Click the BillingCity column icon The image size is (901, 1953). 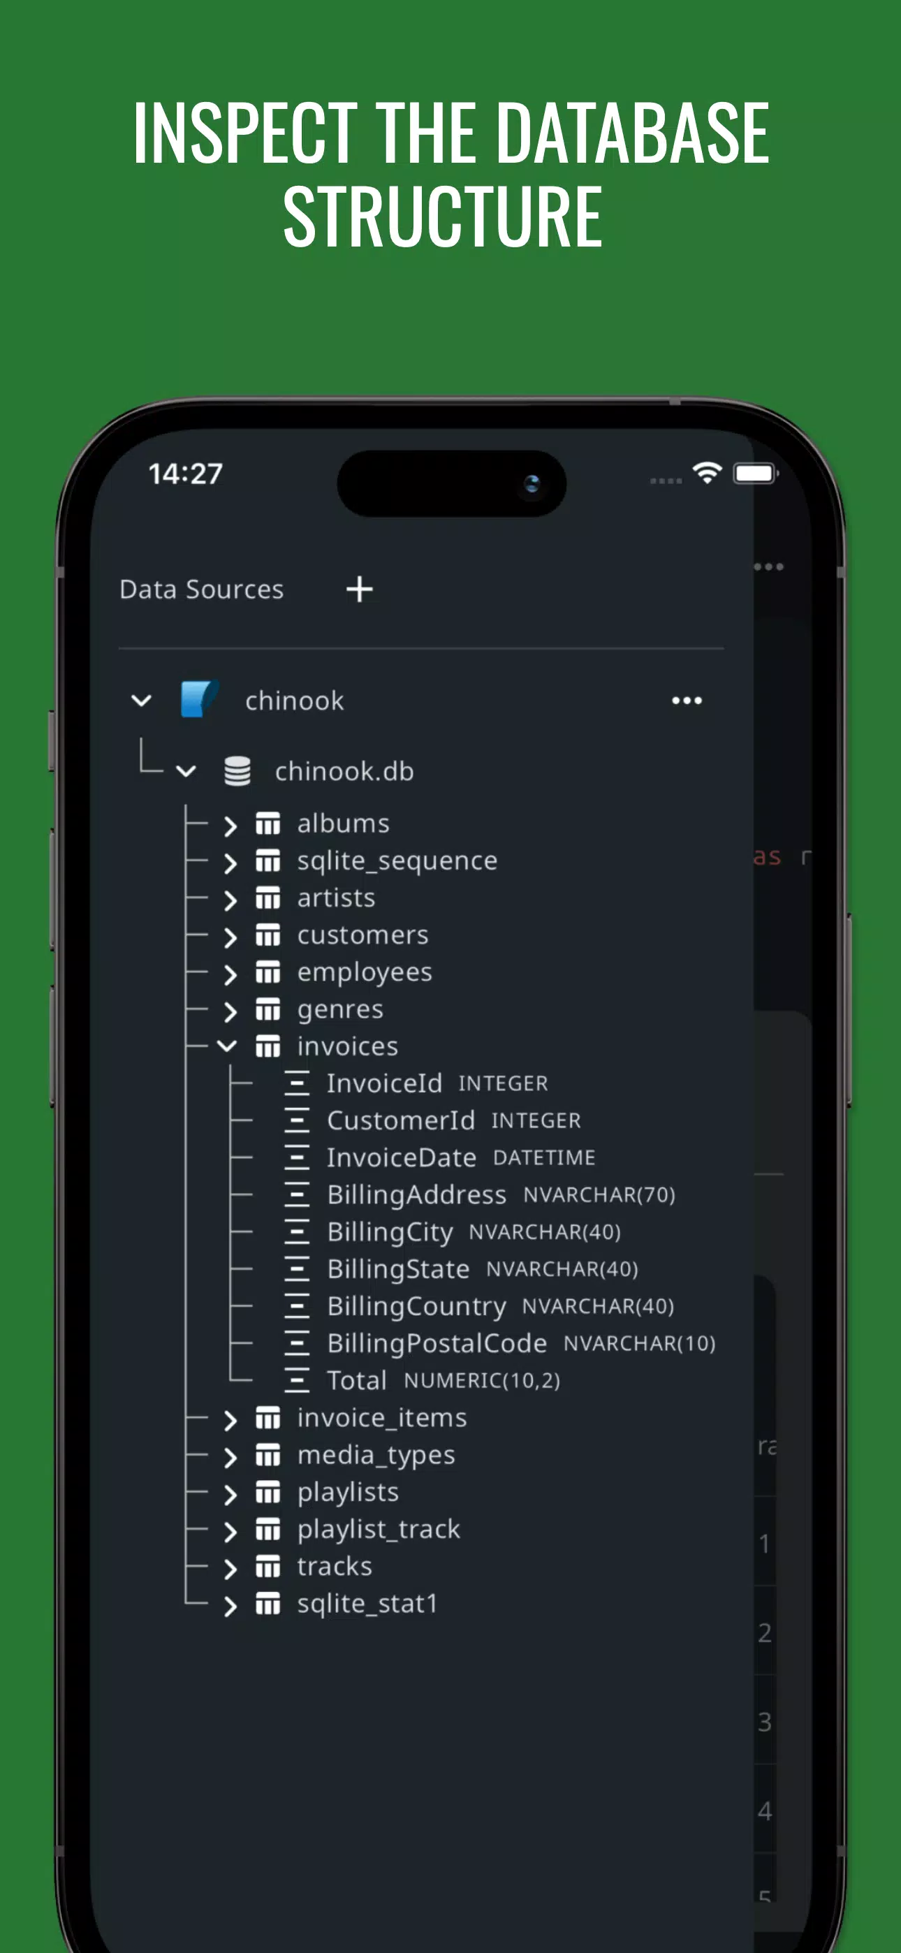298,1232
